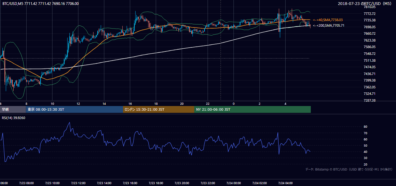The height and width of the screenshot is (186, 396).
Task: Click the BTC/USD,M5 price header text
Action: 41,4
